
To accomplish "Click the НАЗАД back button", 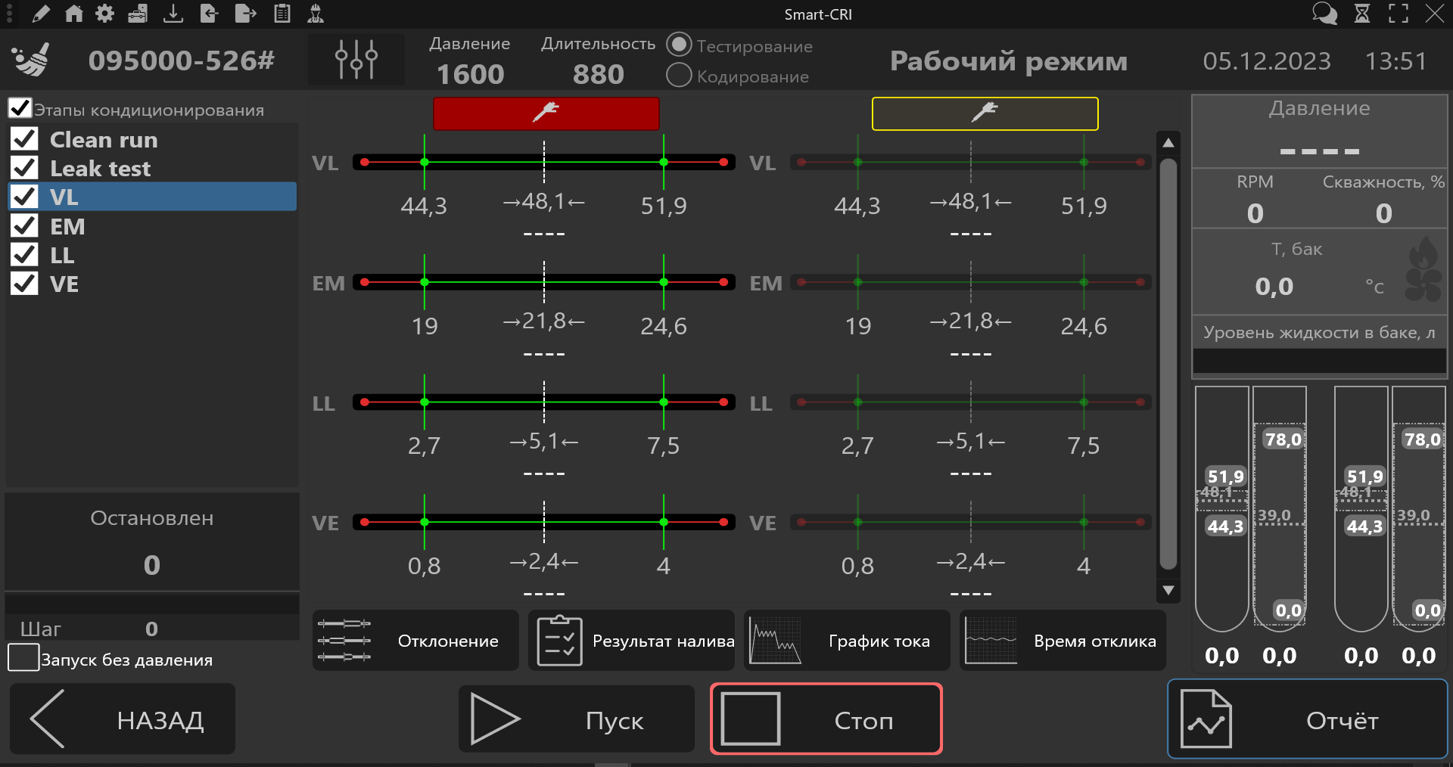I will pos(123,719).
